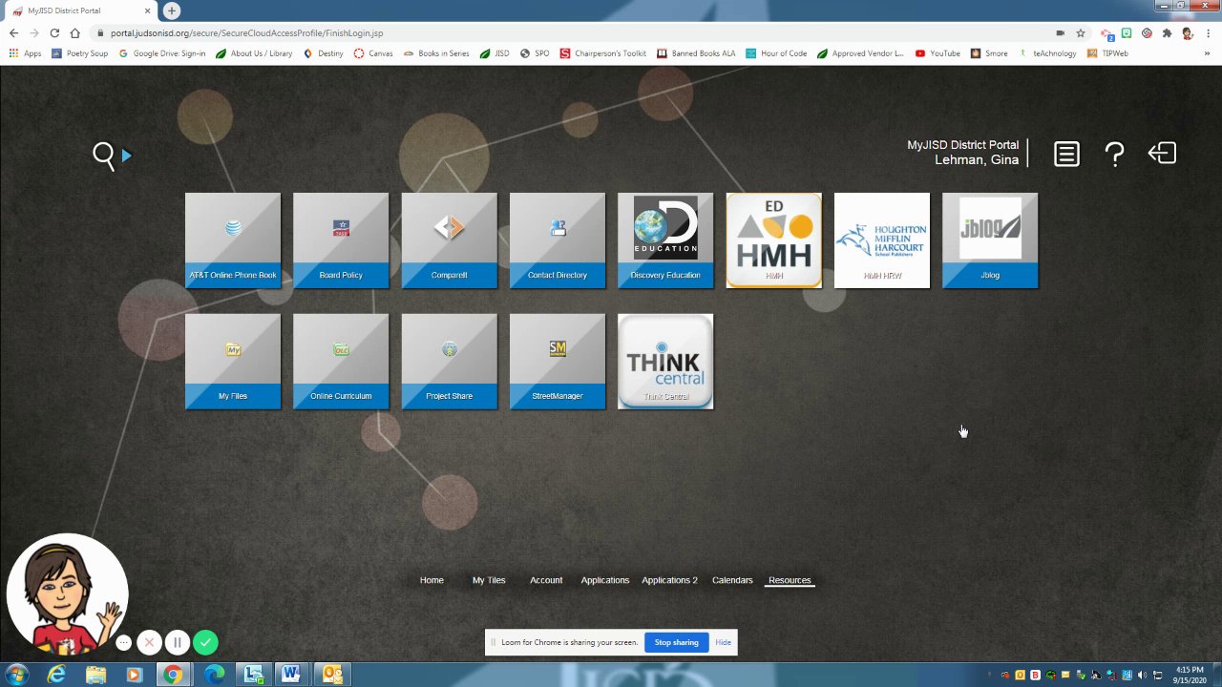The image size is (1222, 687).
Task: Expand the search arrow next to magnifier
Action: pos(126,155)
